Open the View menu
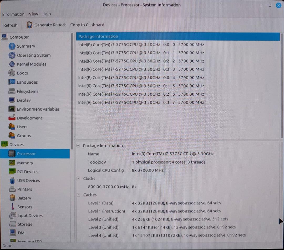This screenshot has height=250, width=284. (x=33, y=14)
